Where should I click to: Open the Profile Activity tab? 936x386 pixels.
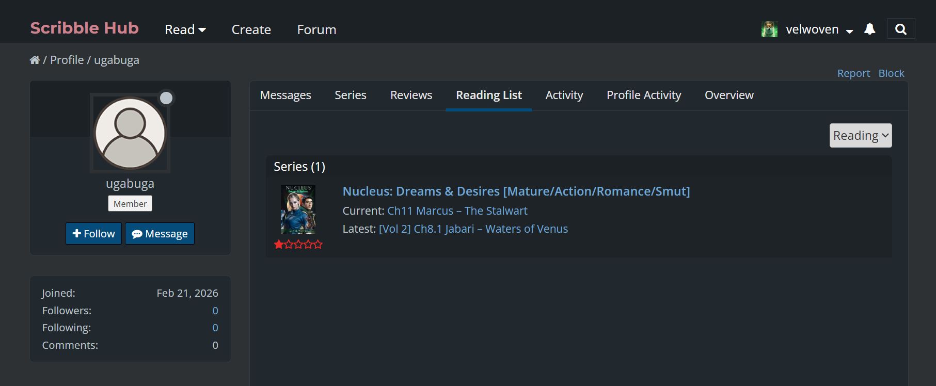click(643, 95)
